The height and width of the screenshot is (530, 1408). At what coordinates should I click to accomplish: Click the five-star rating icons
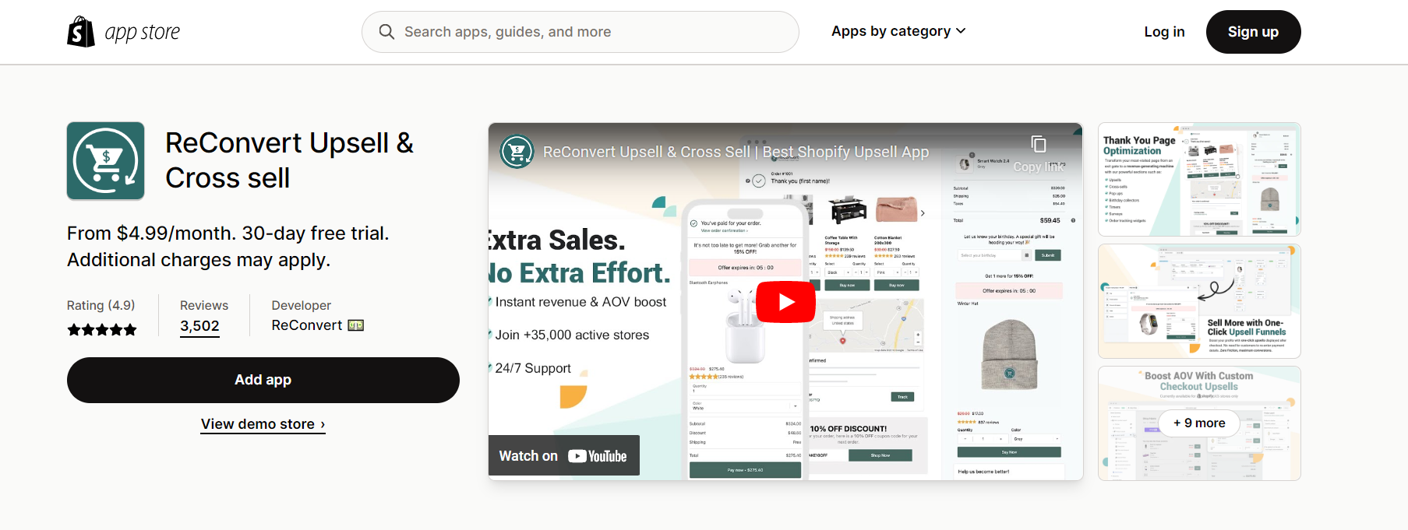click(x=102, y=330)
